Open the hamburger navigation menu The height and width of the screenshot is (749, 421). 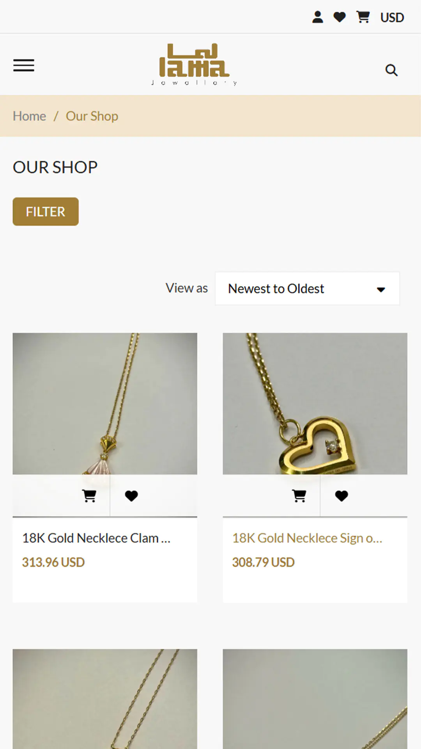(24, 65)
